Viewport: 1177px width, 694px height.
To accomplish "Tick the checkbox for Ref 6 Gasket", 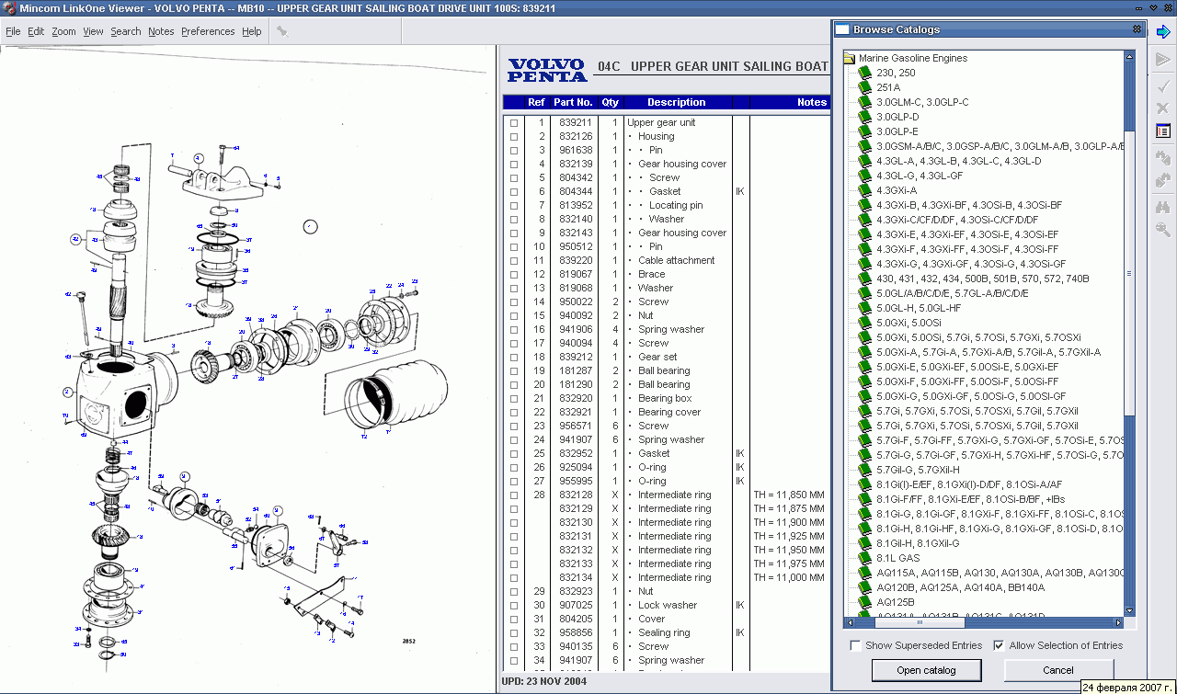I will click(x=514, y=191).
